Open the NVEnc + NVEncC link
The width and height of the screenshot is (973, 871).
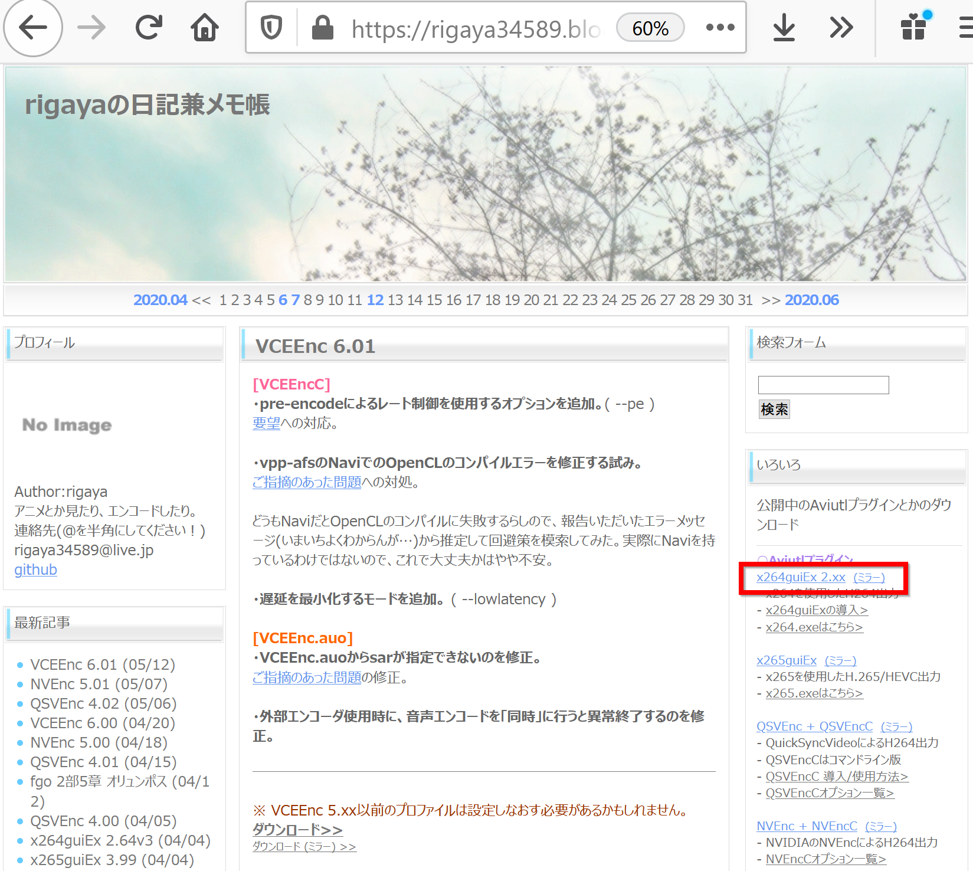[x=807, y=826]
